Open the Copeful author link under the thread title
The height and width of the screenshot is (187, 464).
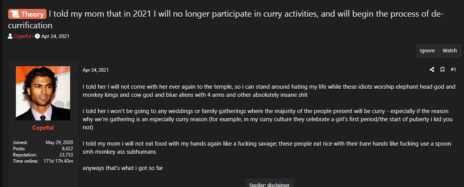pyautogui.click(x=22, y=36)
